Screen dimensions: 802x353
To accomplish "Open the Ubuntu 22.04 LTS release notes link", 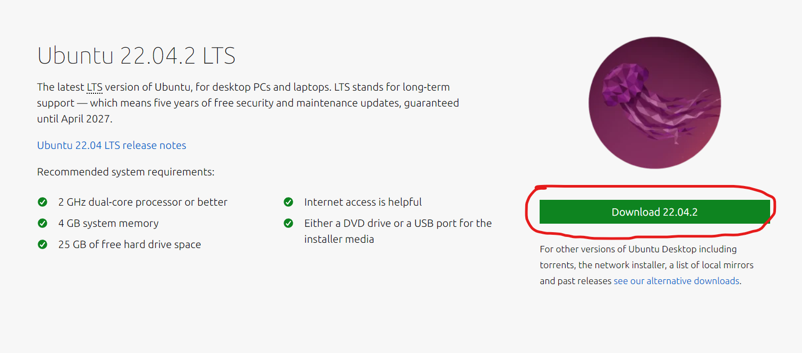I will click(x=112, y=145).
